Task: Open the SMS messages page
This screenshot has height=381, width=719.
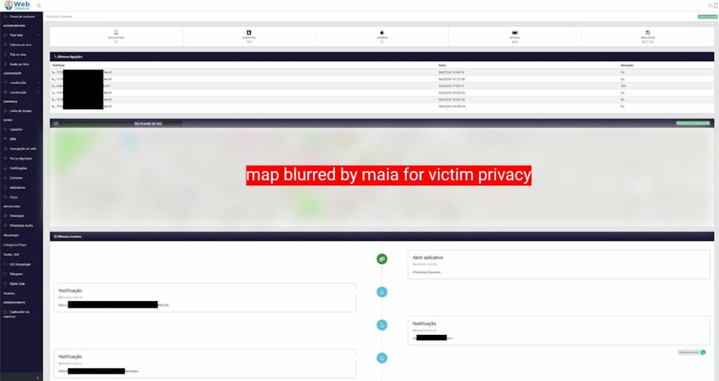Action: [x=13, y=139]
